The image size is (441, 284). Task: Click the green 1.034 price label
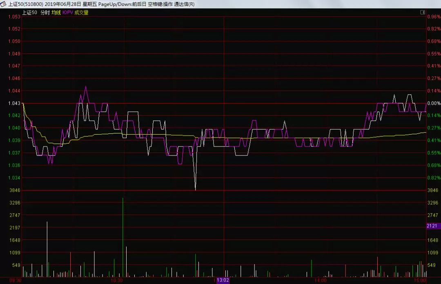(x=14, y=178)
